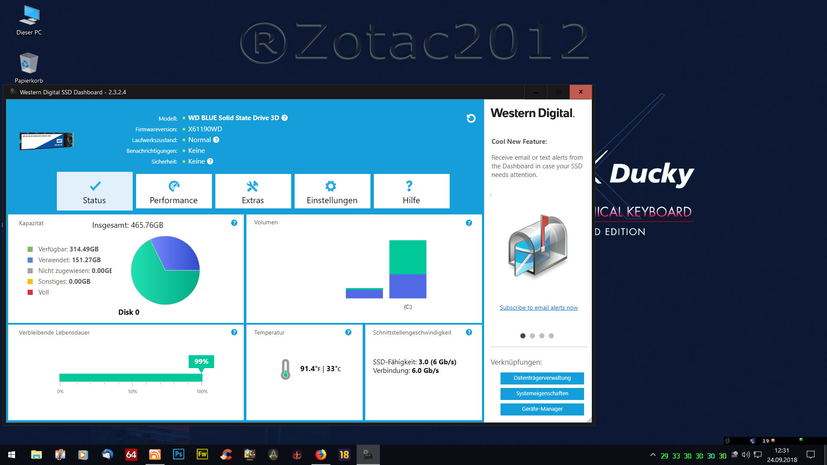Click the help icon next to Sicherheit Keine
The width and height of the screenshot is (827, 465).
[210, 161]
